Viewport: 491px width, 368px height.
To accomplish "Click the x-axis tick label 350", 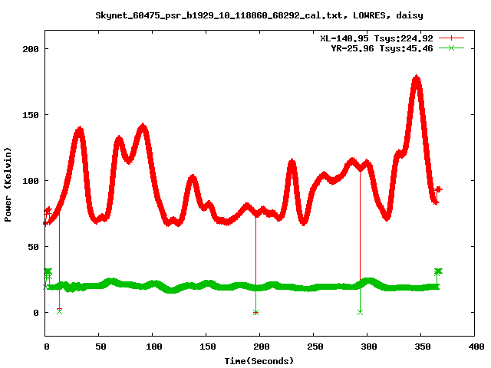I will 423,347.
